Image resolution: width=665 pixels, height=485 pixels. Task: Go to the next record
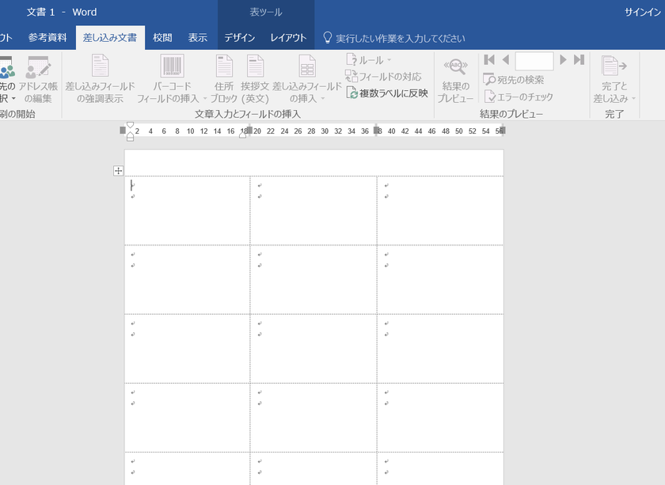(563, 60)
